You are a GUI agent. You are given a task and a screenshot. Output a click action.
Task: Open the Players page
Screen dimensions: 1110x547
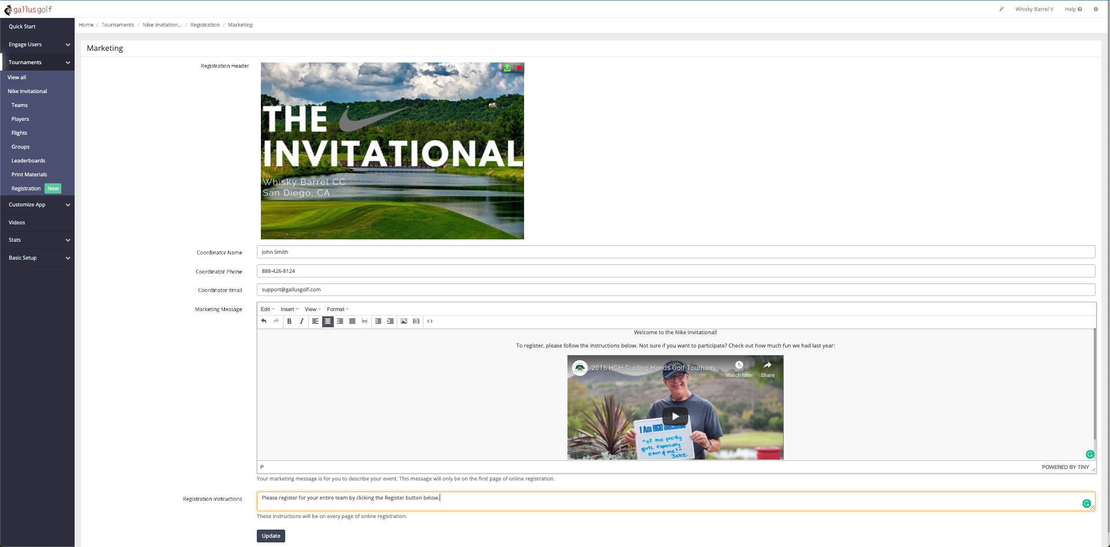pos(20,119)
